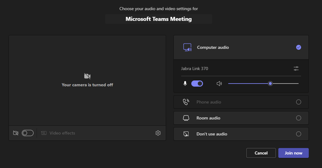The width and height of the screenshot is (322, 168).
Task: Click 'Your camera is turned off' text
Action: (x=87, y=85)
